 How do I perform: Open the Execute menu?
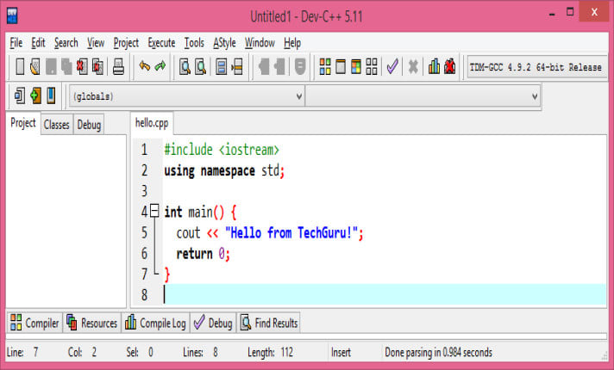[x=161, y=43]
